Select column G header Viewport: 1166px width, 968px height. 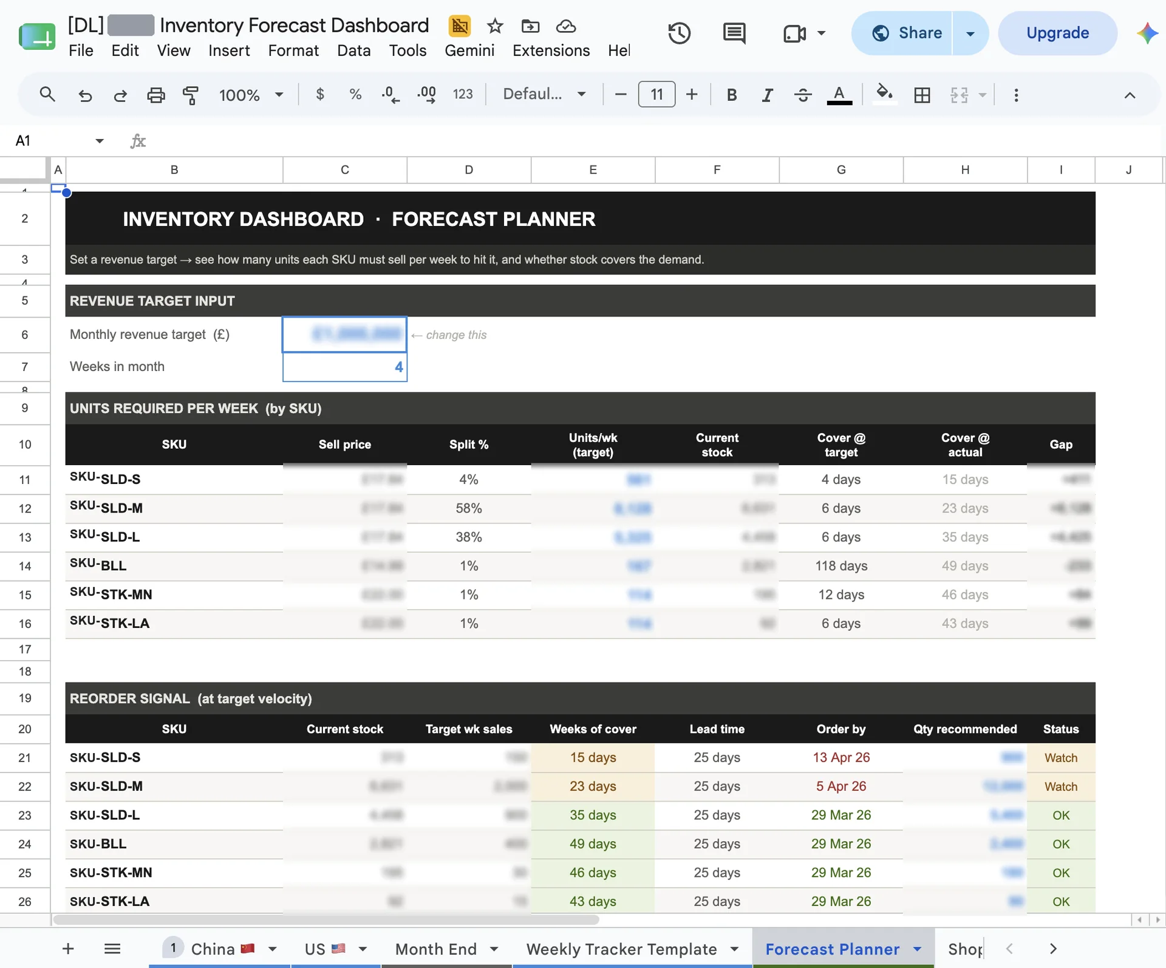841,170
